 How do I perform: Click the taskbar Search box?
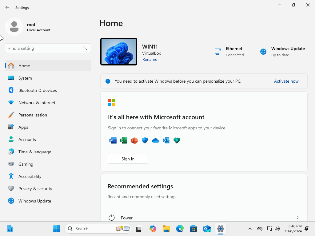tap(98, 229)
